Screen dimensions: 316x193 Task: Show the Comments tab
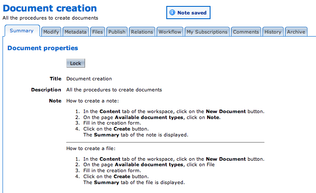246,32
